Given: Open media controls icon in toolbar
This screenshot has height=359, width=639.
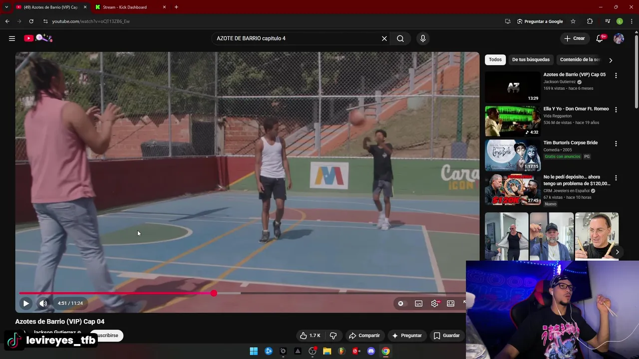Looking at the screenshot, I should [608, 21].
